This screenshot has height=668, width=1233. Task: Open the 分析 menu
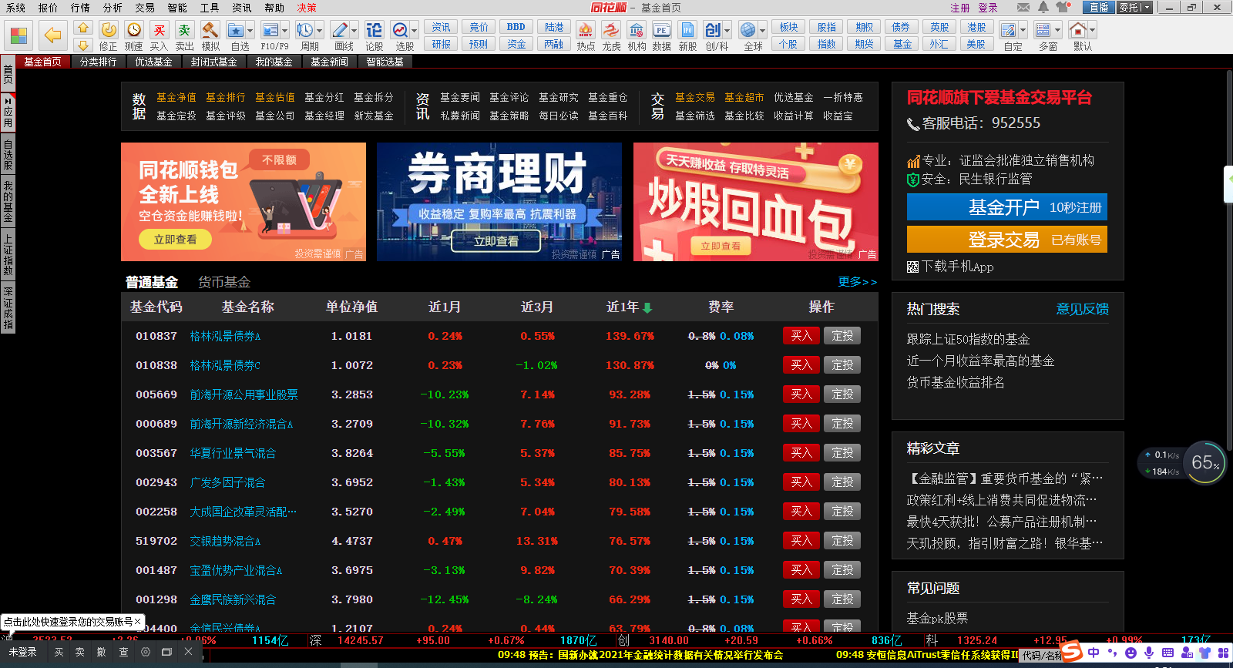click(113, 8)
